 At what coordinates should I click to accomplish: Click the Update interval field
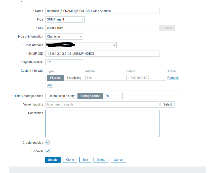pos(64,62)
